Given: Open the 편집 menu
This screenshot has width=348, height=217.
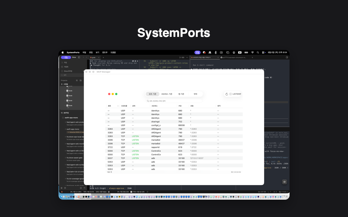Looking at the screenshot, I should (91, 52).
